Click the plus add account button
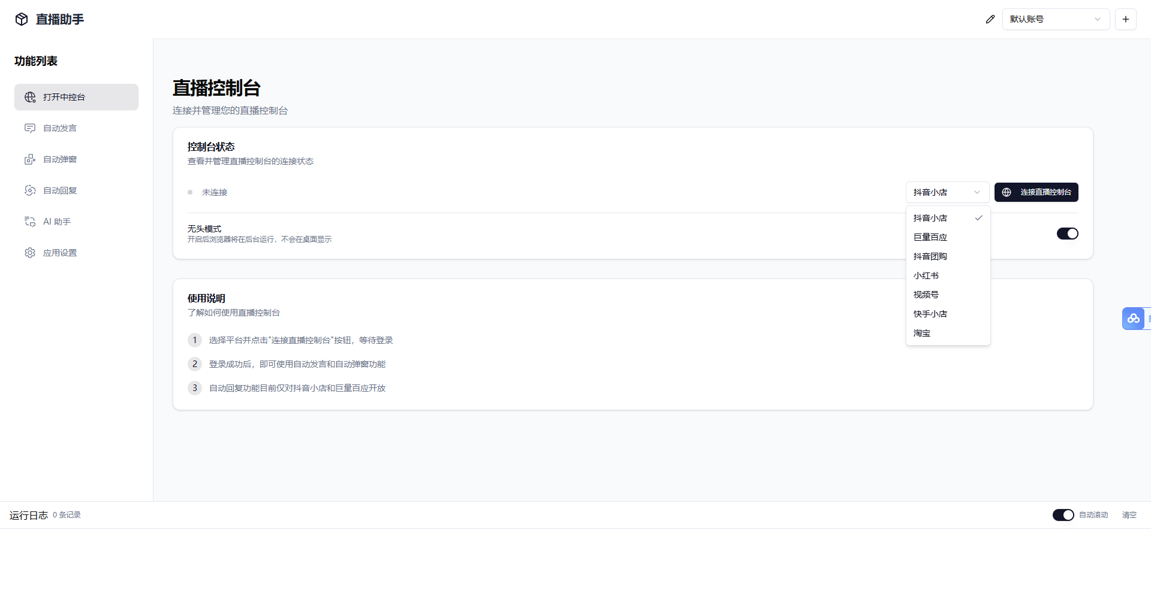Viewport: 1151px width, 609px height. pos(1125,19)
